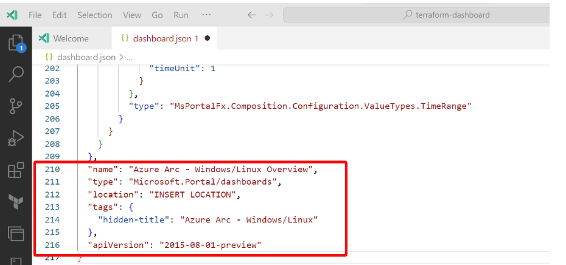Click the "type" key on line 205
This screenshot has width=566, height=265.
(x=144, y=106)
